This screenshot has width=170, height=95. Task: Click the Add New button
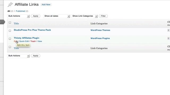tap(46, 4)
